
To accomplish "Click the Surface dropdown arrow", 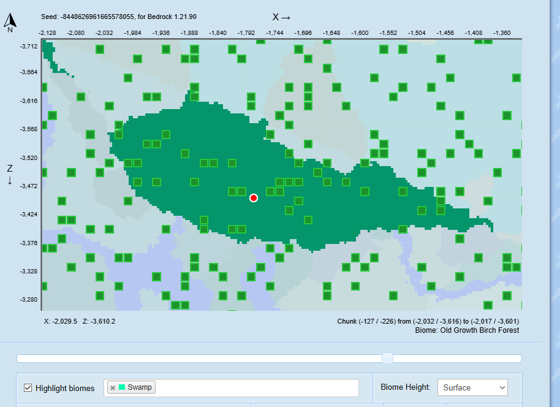I will tap(502, 387).
